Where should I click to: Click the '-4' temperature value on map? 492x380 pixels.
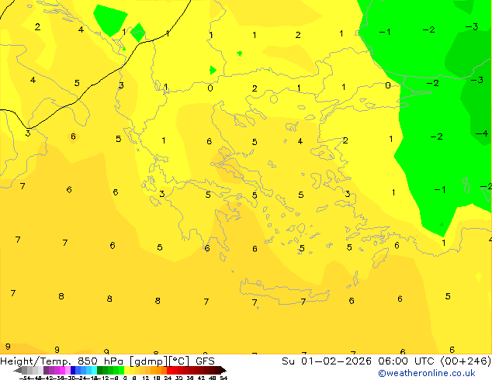click(x=482, y=134)
